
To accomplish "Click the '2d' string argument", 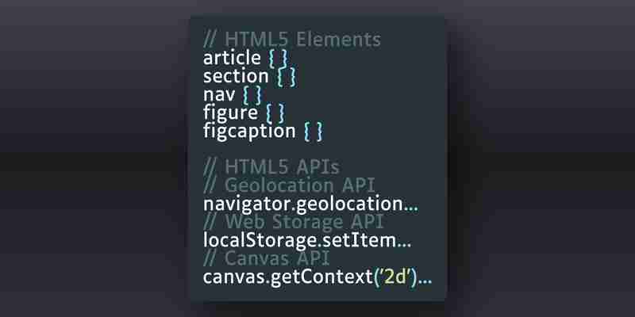I will 395,277.
